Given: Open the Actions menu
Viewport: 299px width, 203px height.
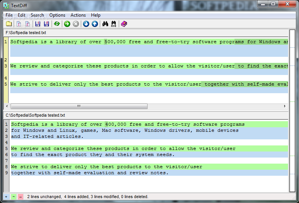Looking at the screenshot, I should [78, 15].
